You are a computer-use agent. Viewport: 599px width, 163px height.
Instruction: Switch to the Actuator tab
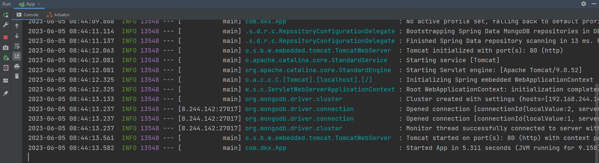point(58,15)
